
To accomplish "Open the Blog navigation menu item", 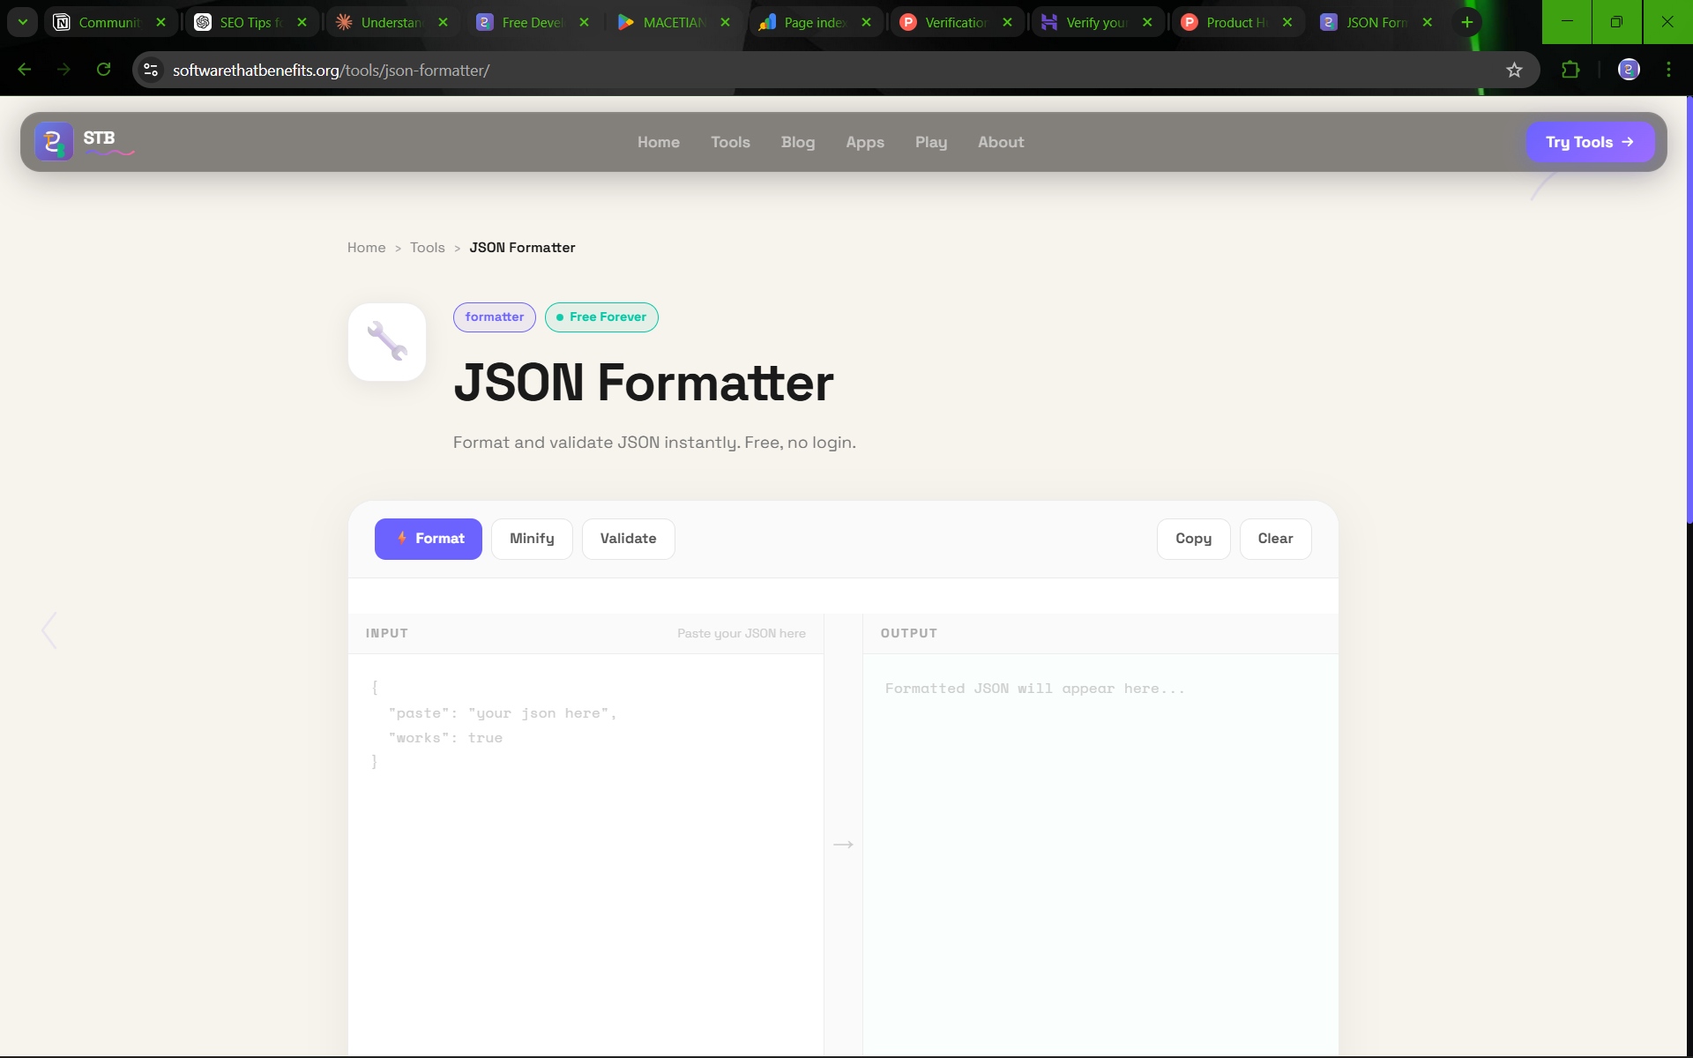I will coord(798,142).
